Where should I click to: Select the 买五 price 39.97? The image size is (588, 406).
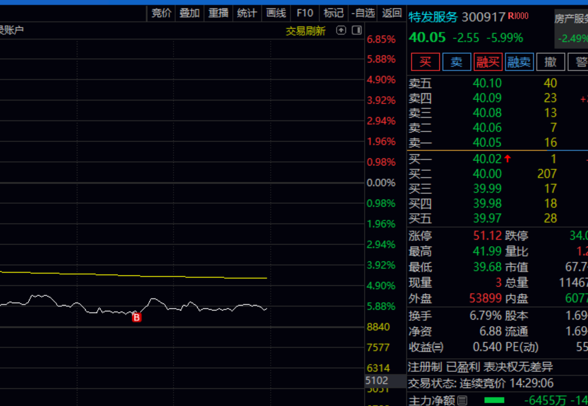click(x=487, y=218)
